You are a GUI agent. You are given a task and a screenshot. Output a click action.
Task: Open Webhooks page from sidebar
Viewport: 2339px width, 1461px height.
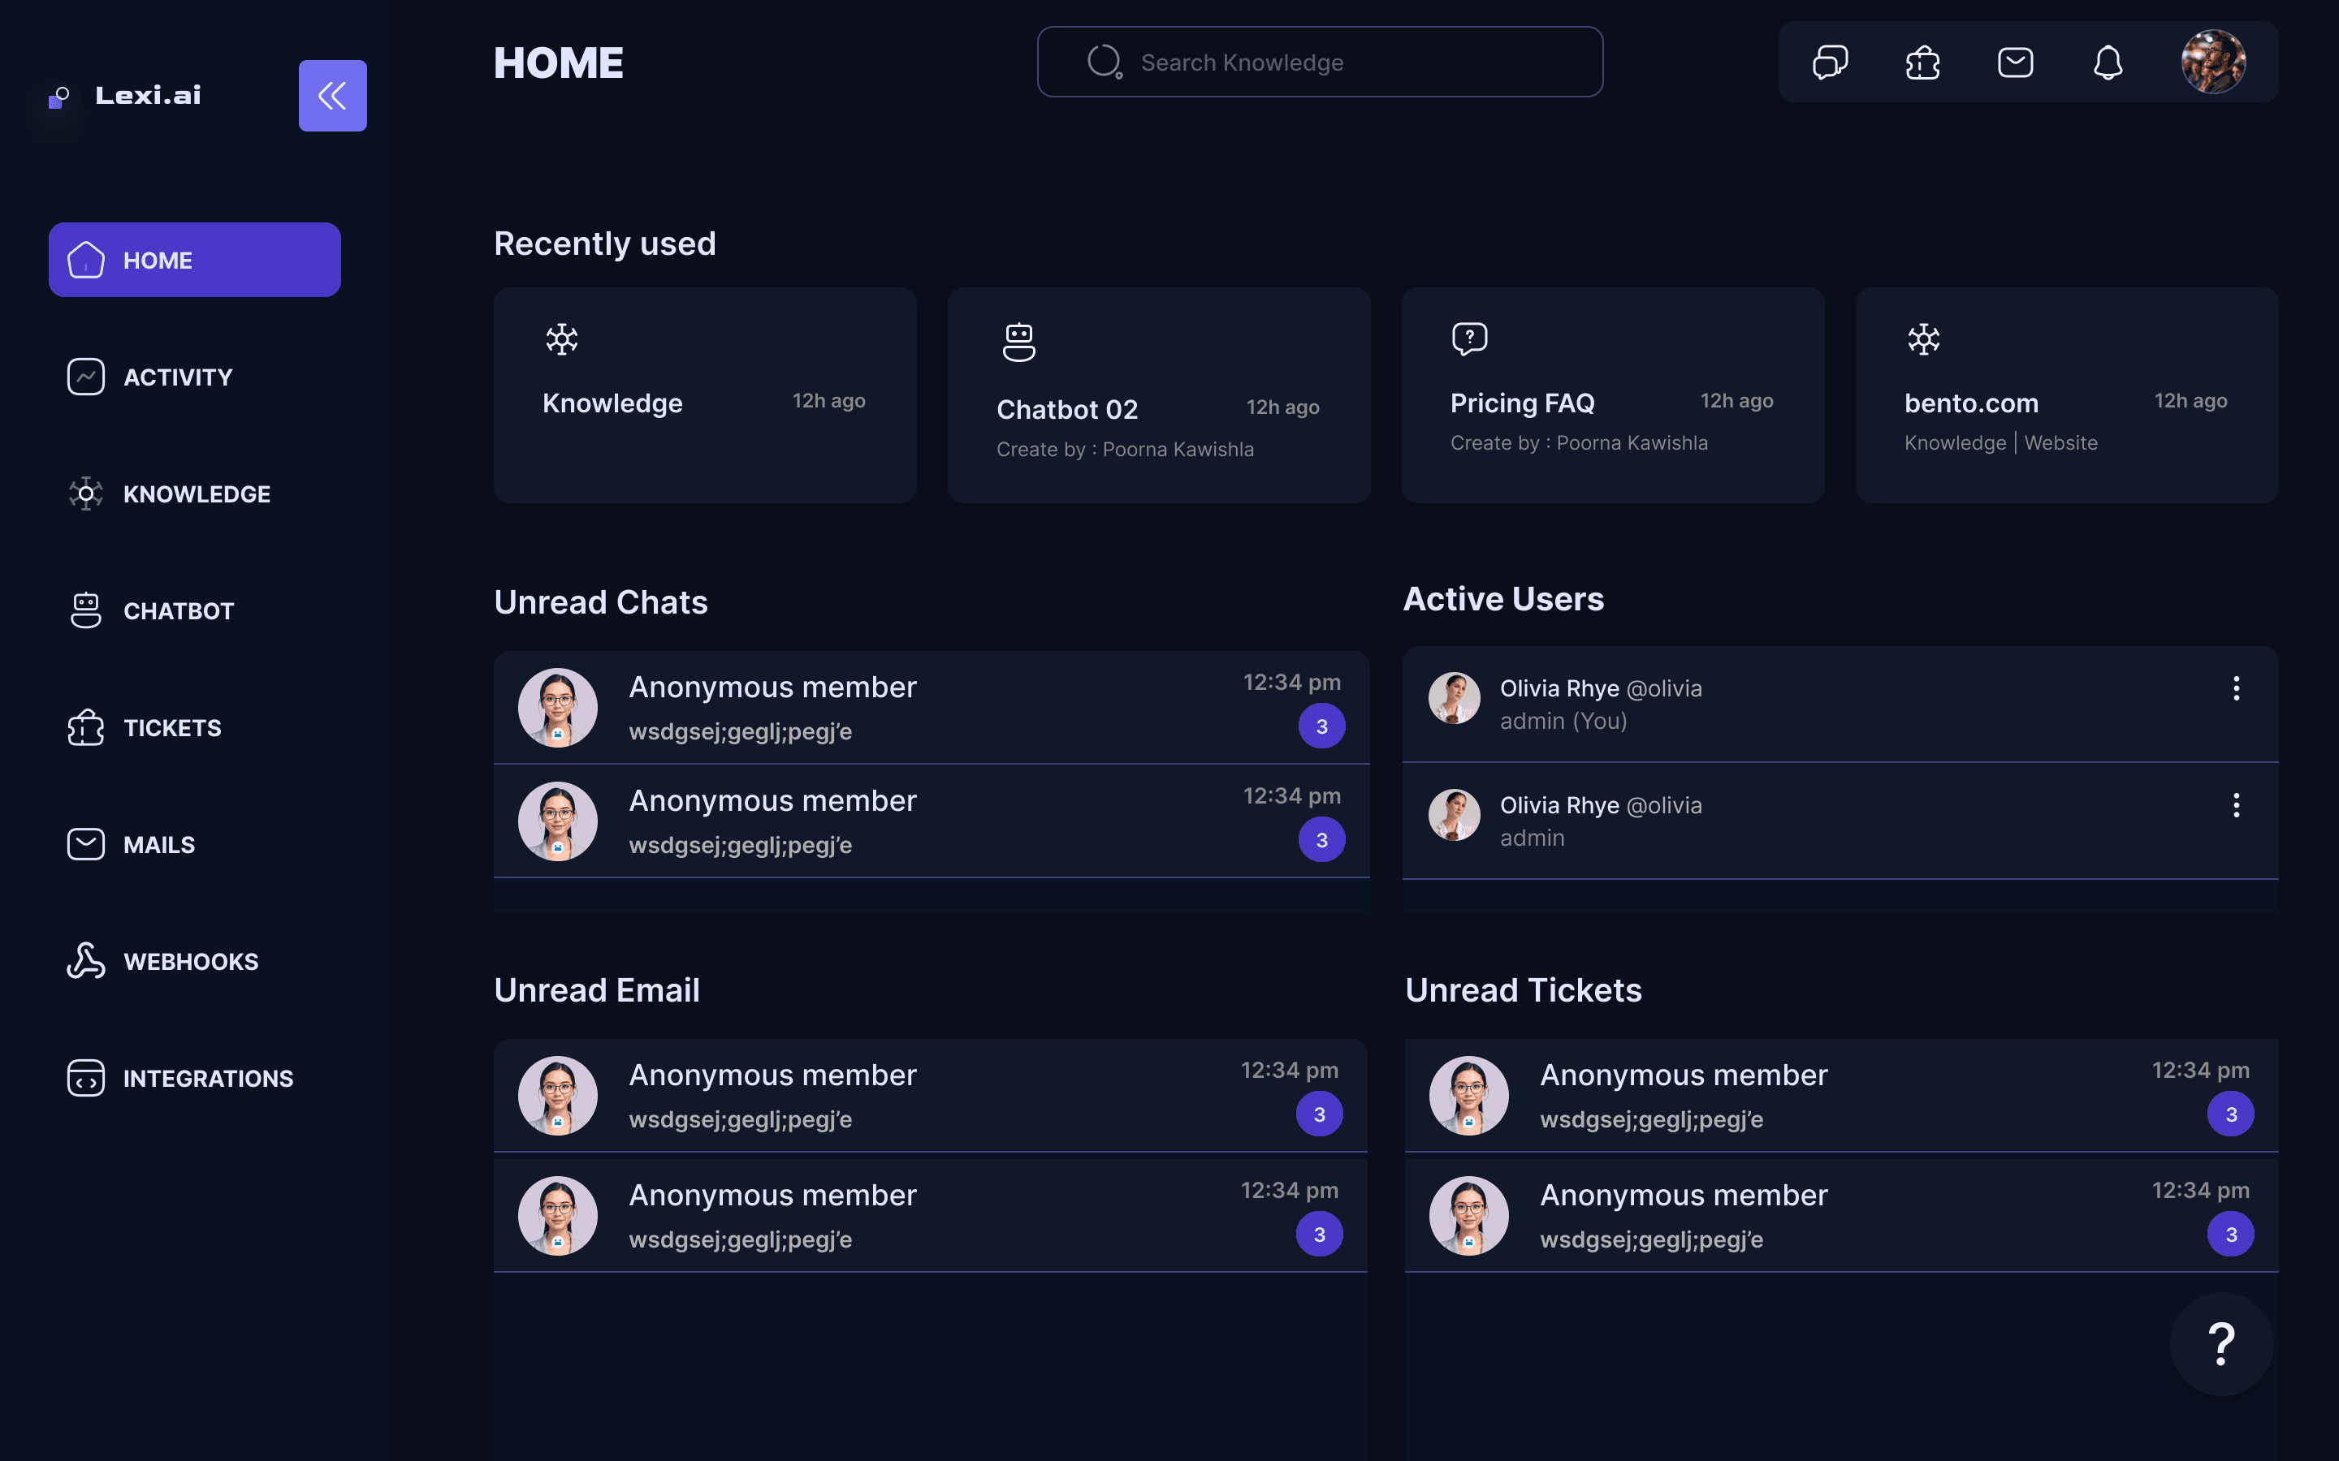pyautogui.click(x=190, y=962)
